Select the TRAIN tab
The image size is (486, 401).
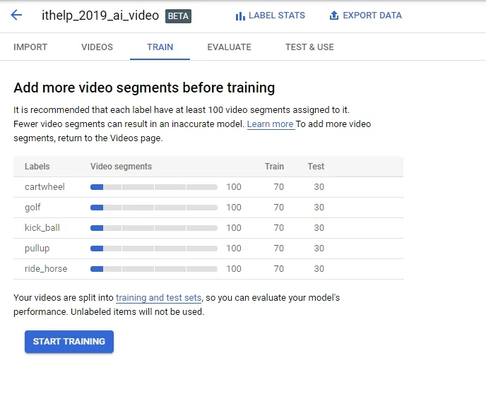(160, 47)
